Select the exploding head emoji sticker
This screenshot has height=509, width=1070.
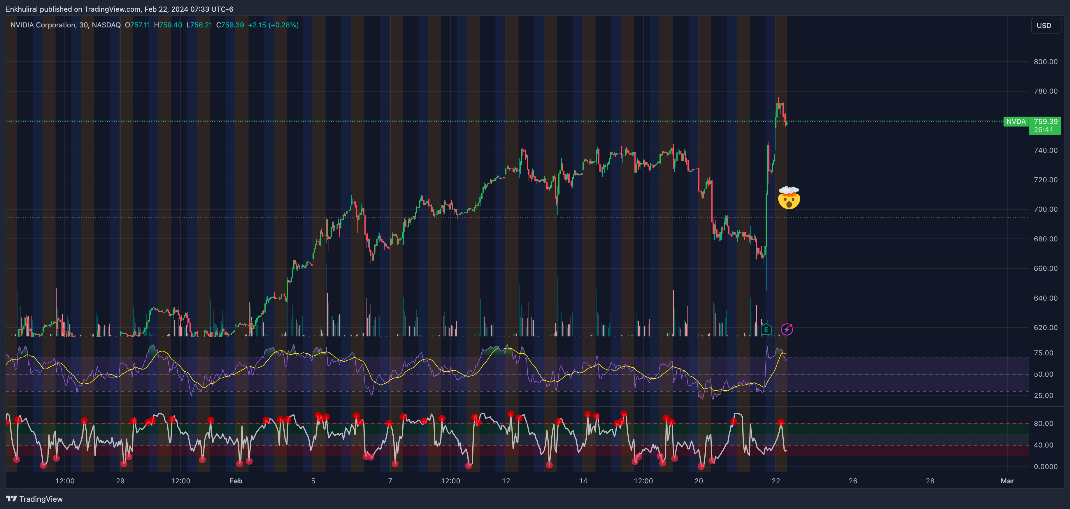pyautogui.click(x=789, y=198)
